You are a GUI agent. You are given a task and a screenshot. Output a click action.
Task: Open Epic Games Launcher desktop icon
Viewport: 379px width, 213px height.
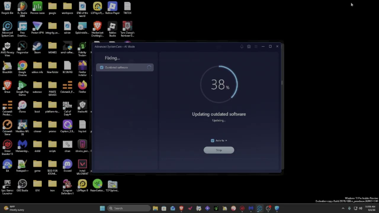(7, 187)
